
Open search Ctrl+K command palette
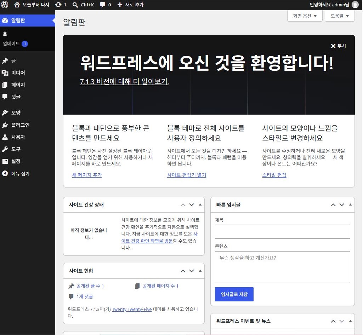click(x=83, y=5)
